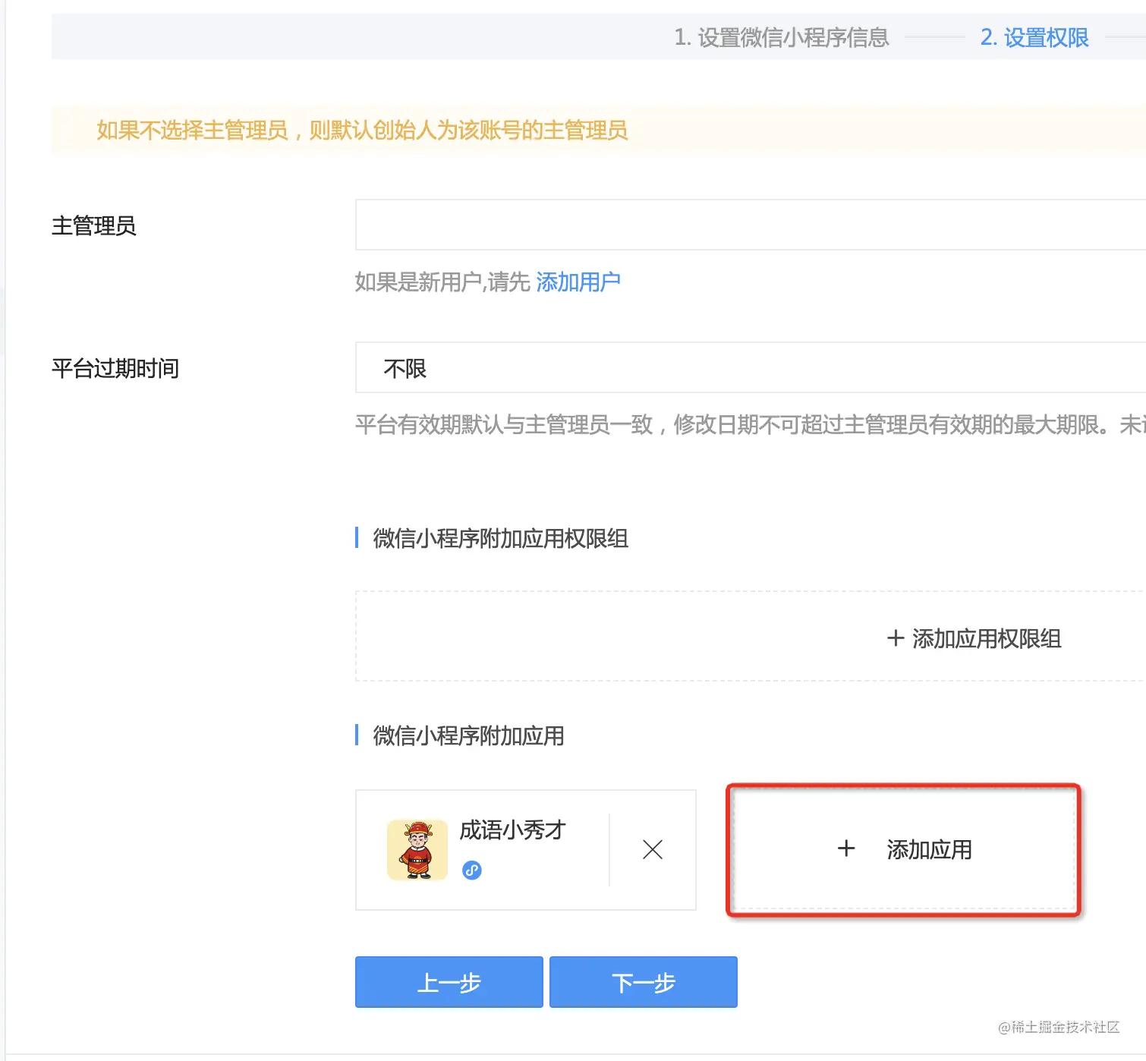
Task: Remove the 成语小秀才 app with X icon
Action: (x=652, y=849)
